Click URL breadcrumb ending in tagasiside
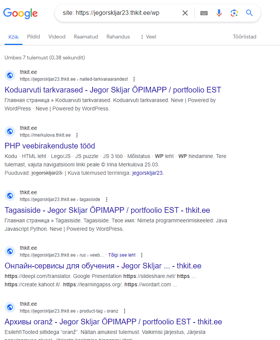The height and width of the screenshot is (340, 280). (x=60, y=200)
